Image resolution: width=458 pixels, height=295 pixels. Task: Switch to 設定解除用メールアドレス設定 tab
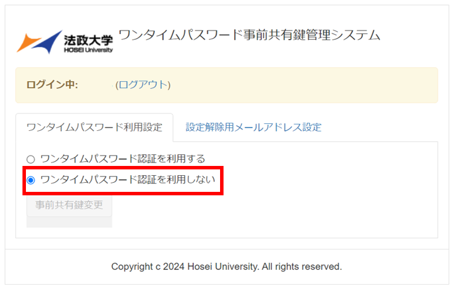(253, 127)
